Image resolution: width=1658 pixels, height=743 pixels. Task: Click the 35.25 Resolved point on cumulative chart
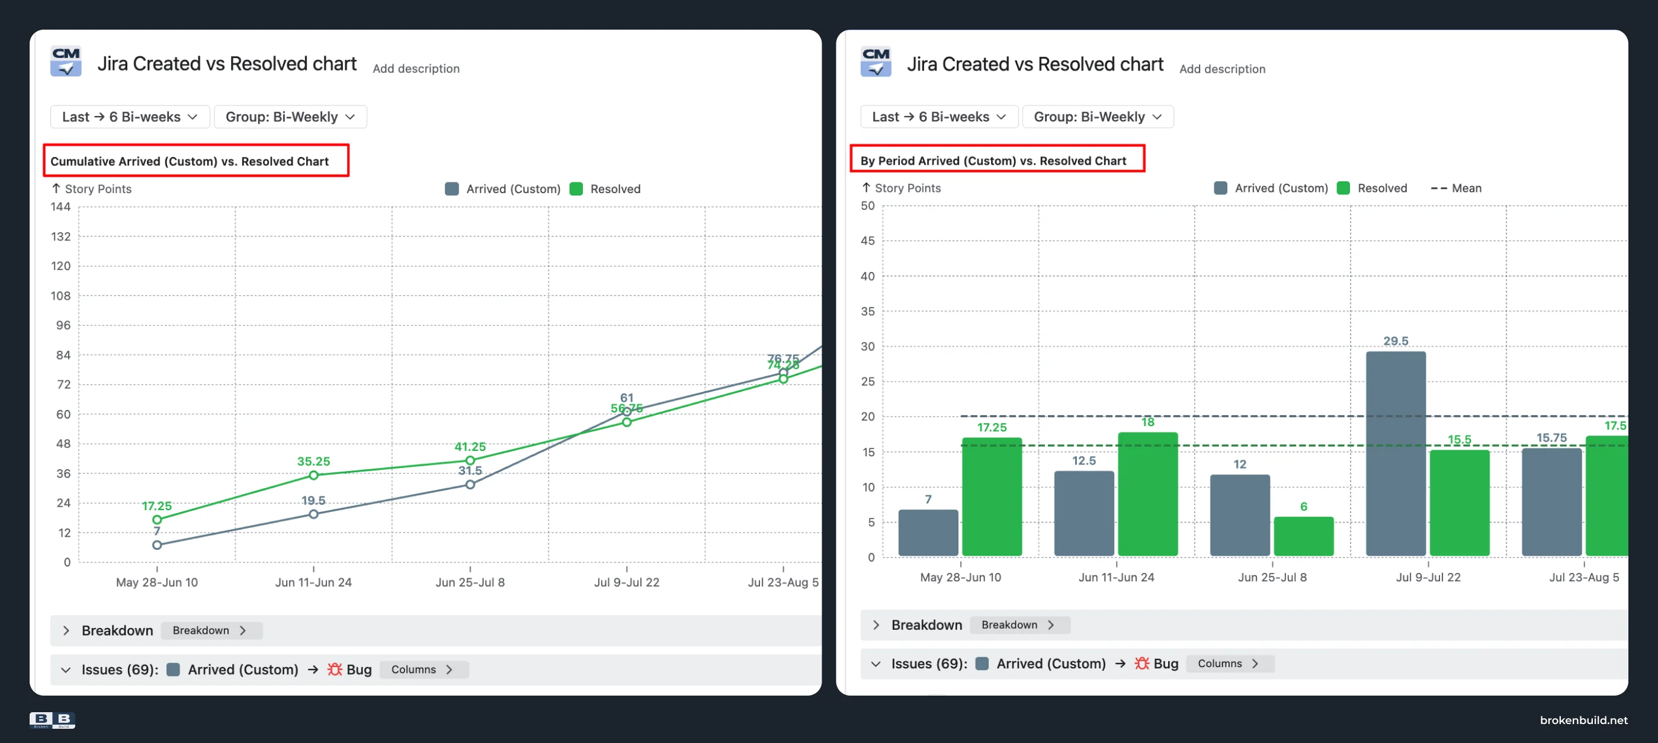pos(313,475)
